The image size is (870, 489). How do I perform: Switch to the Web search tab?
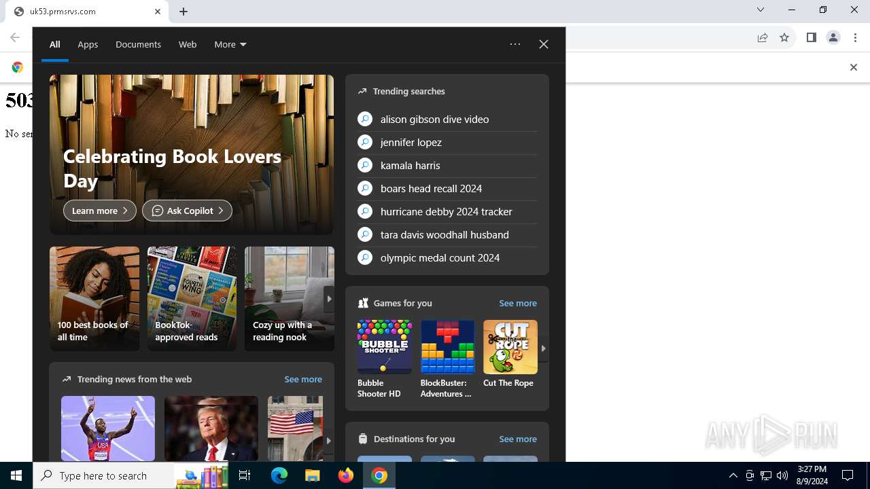coord(188,44)
